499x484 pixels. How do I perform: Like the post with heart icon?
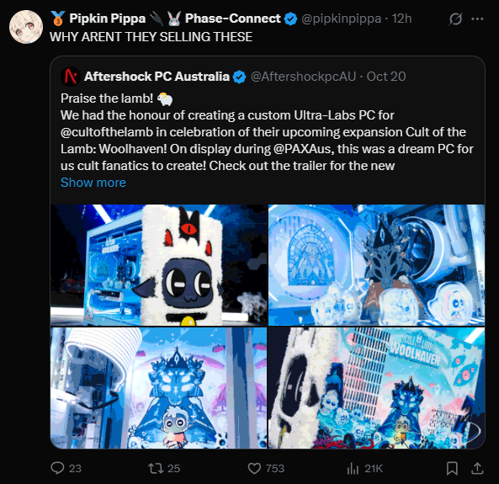(x=254, y=468)
